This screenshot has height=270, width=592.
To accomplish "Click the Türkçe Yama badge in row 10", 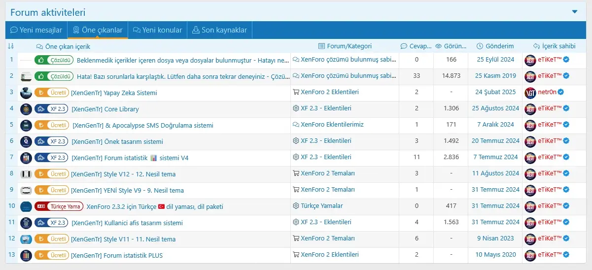I will [59, 206].
